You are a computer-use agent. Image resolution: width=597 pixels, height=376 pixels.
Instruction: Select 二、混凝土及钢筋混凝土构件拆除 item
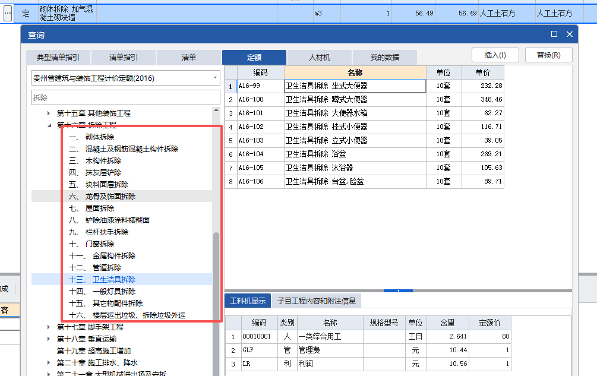click(x=124, y=149)
